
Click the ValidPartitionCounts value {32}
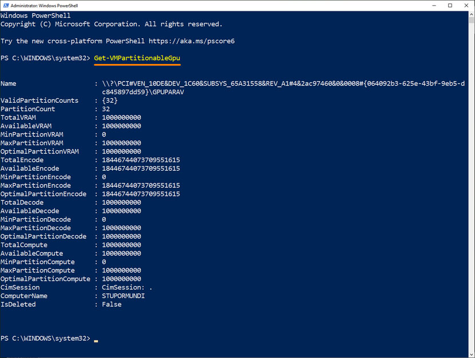110,100
